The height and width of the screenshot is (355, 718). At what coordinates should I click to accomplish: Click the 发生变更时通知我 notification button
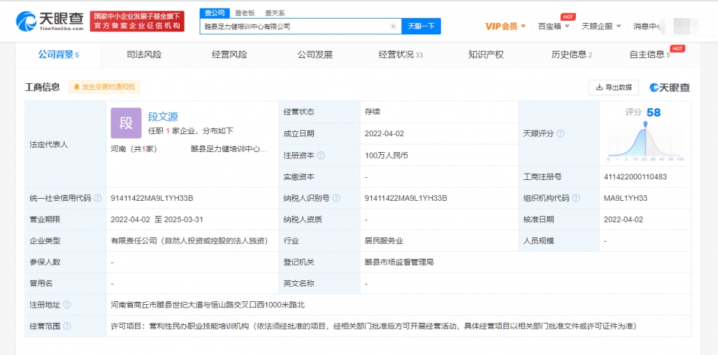click(x=104, y=87)
